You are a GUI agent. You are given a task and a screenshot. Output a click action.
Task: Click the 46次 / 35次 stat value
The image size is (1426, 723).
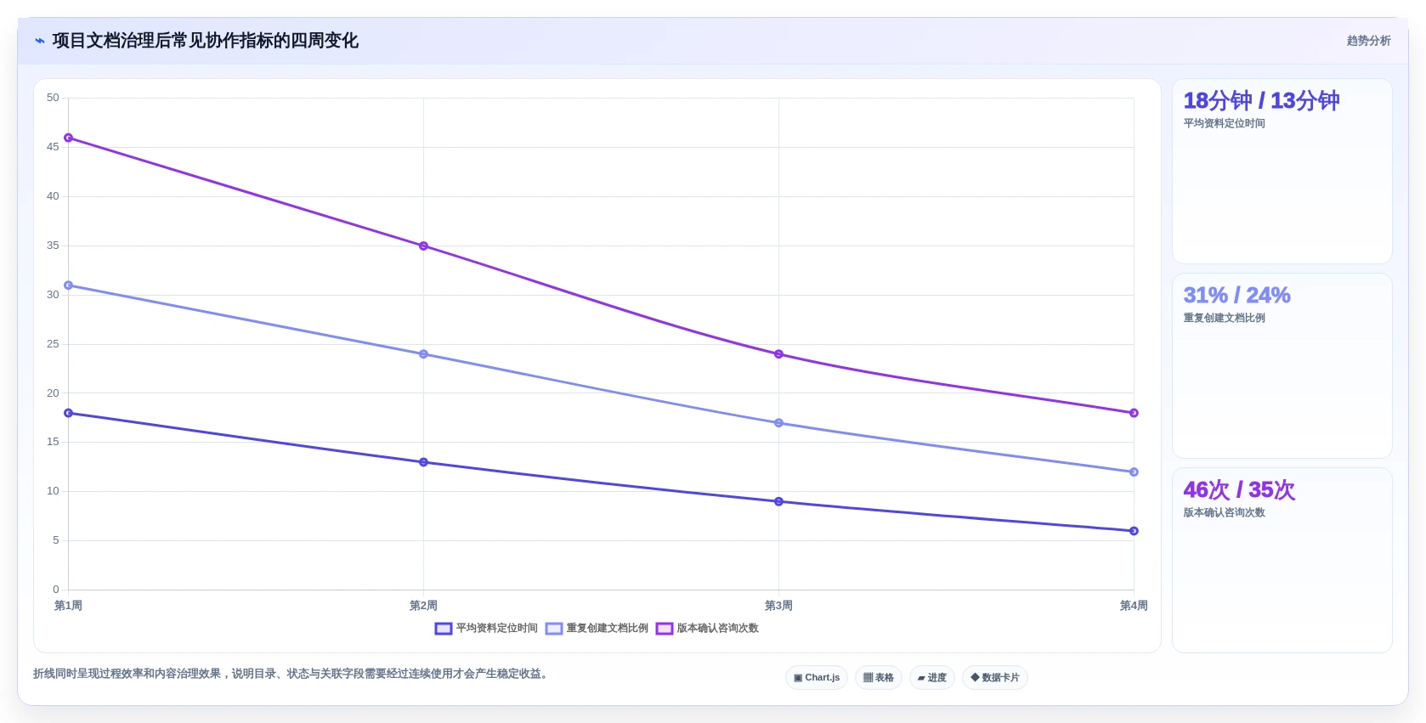(x=1239, y=490)
